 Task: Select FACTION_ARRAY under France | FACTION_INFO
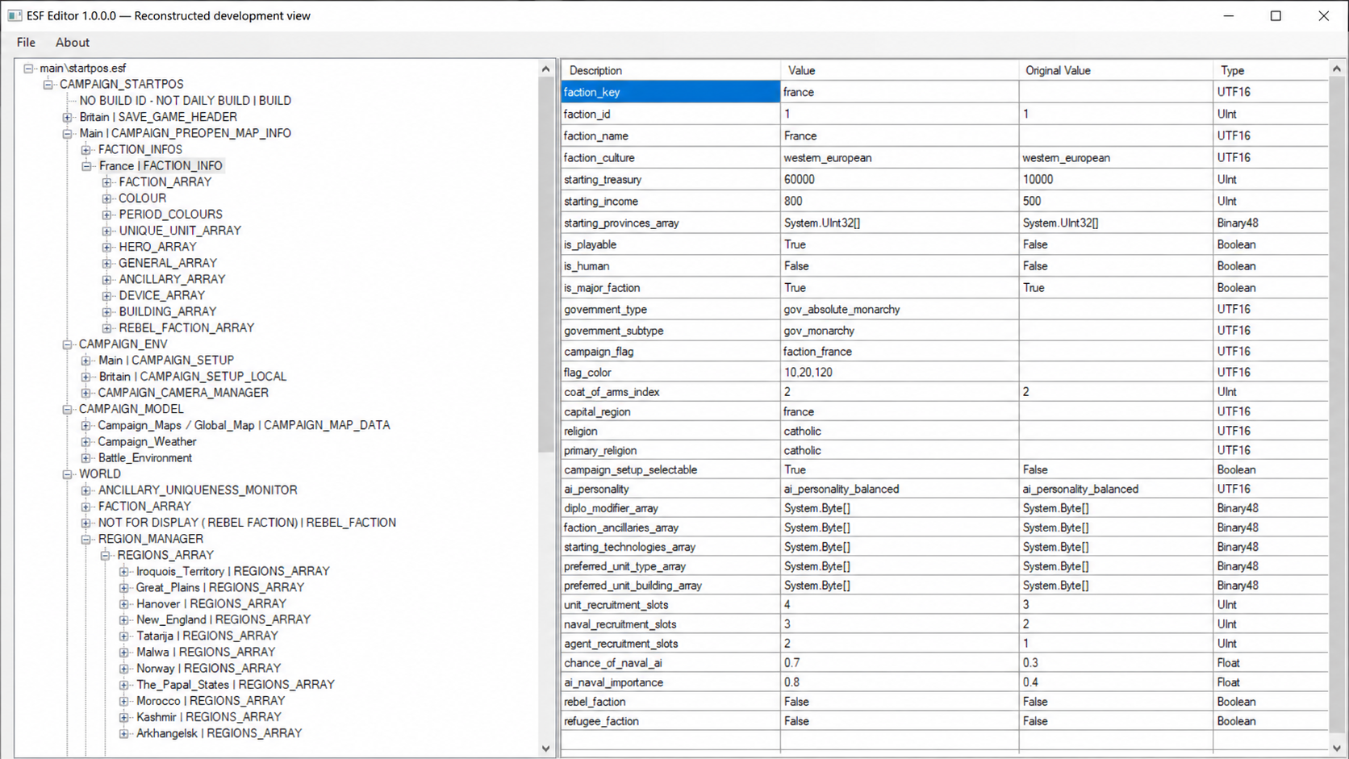point(165,182)
